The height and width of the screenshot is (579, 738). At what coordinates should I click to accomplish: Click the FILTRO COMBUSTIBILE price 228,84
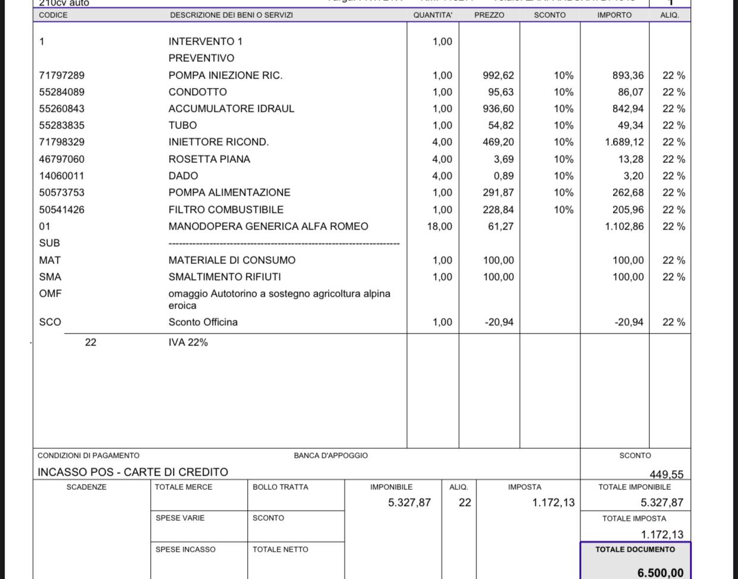(x=499, y=210)
